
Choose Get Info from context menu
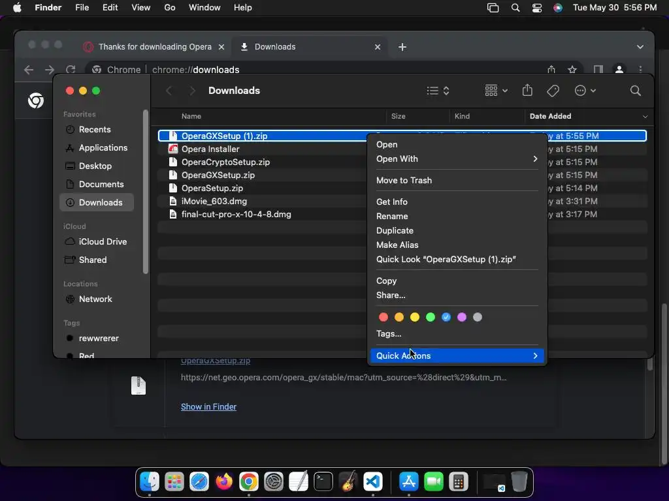(457, 202)
